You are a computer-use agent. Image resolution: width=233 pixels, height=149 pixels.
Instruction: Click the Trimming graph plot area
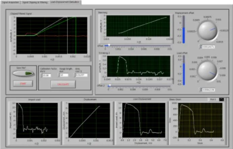tap(138, 26)
